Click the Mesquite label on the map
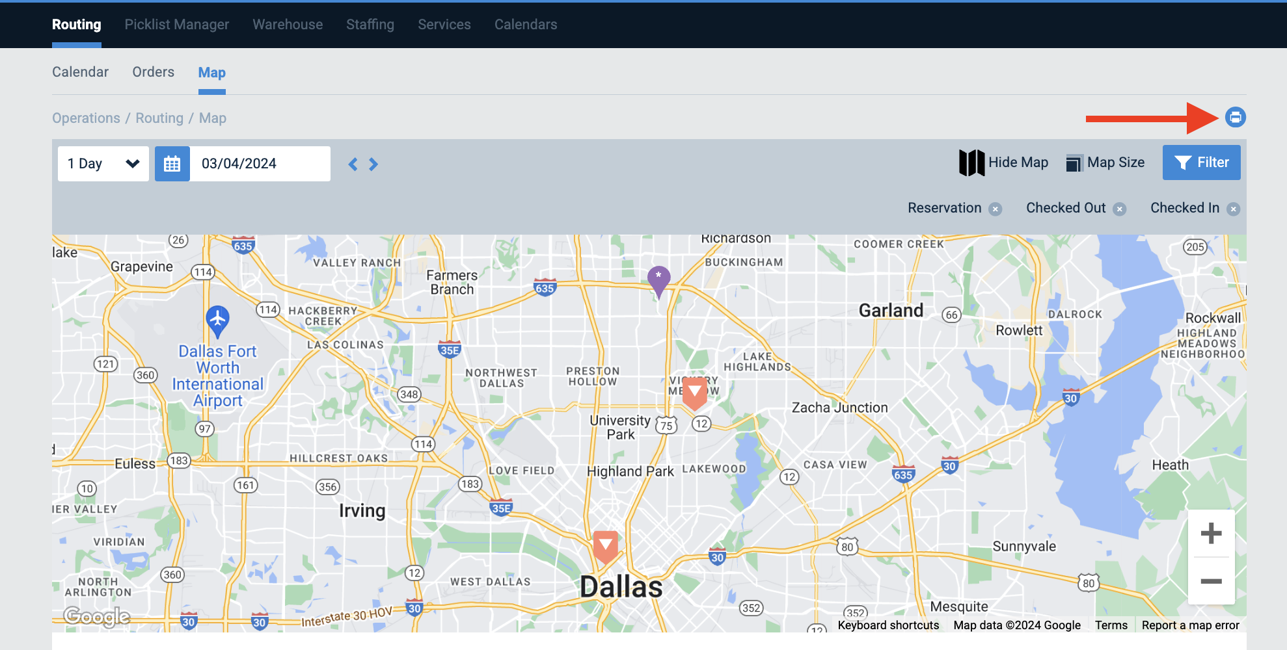 tap(959, 606)
